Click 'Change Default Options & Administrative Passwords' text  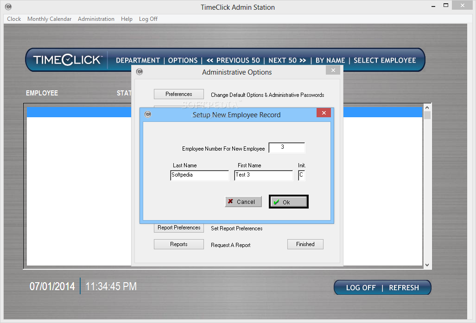point(267,95)
